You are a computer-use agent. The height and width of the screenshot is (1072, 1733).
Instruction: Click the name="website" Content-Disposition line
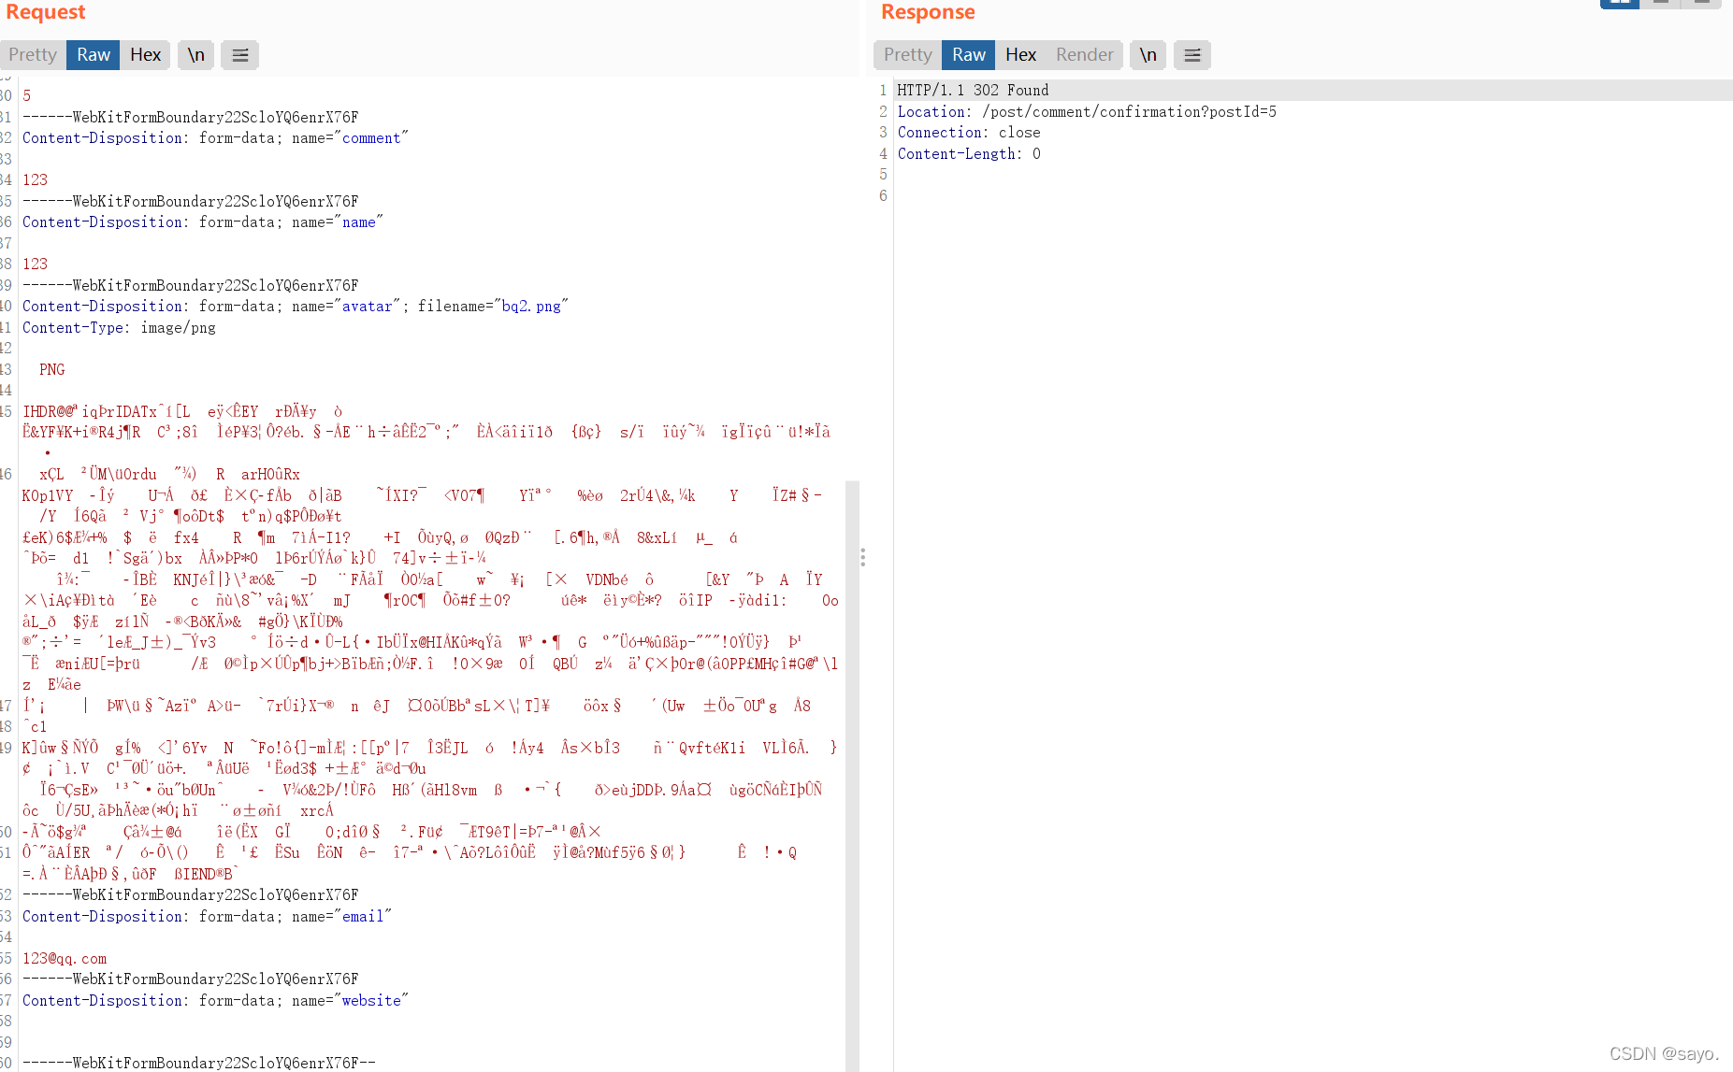[215, 1001]
